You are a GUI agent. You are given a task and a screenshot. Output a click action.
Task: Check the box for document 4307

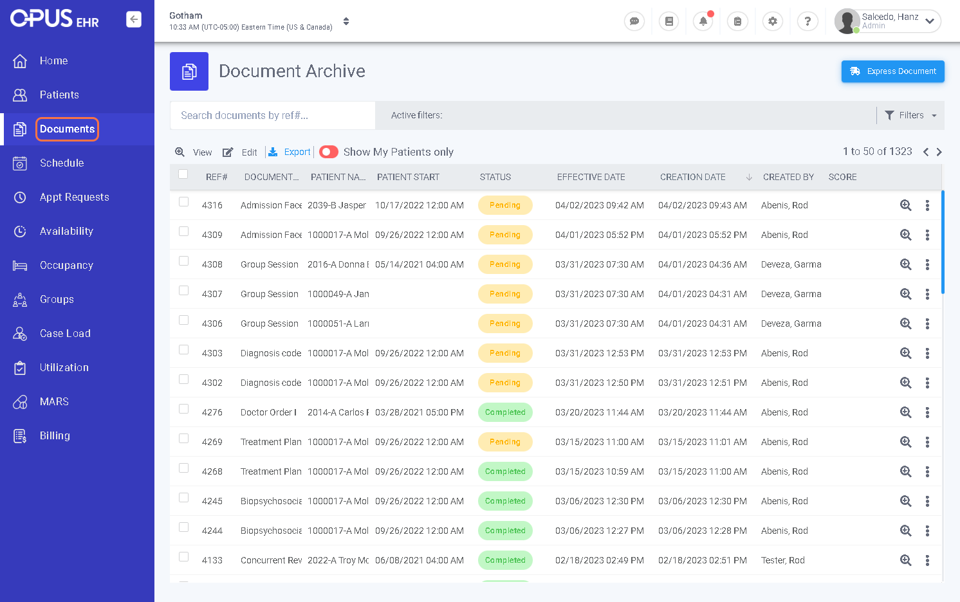click(x=183, y=291)
